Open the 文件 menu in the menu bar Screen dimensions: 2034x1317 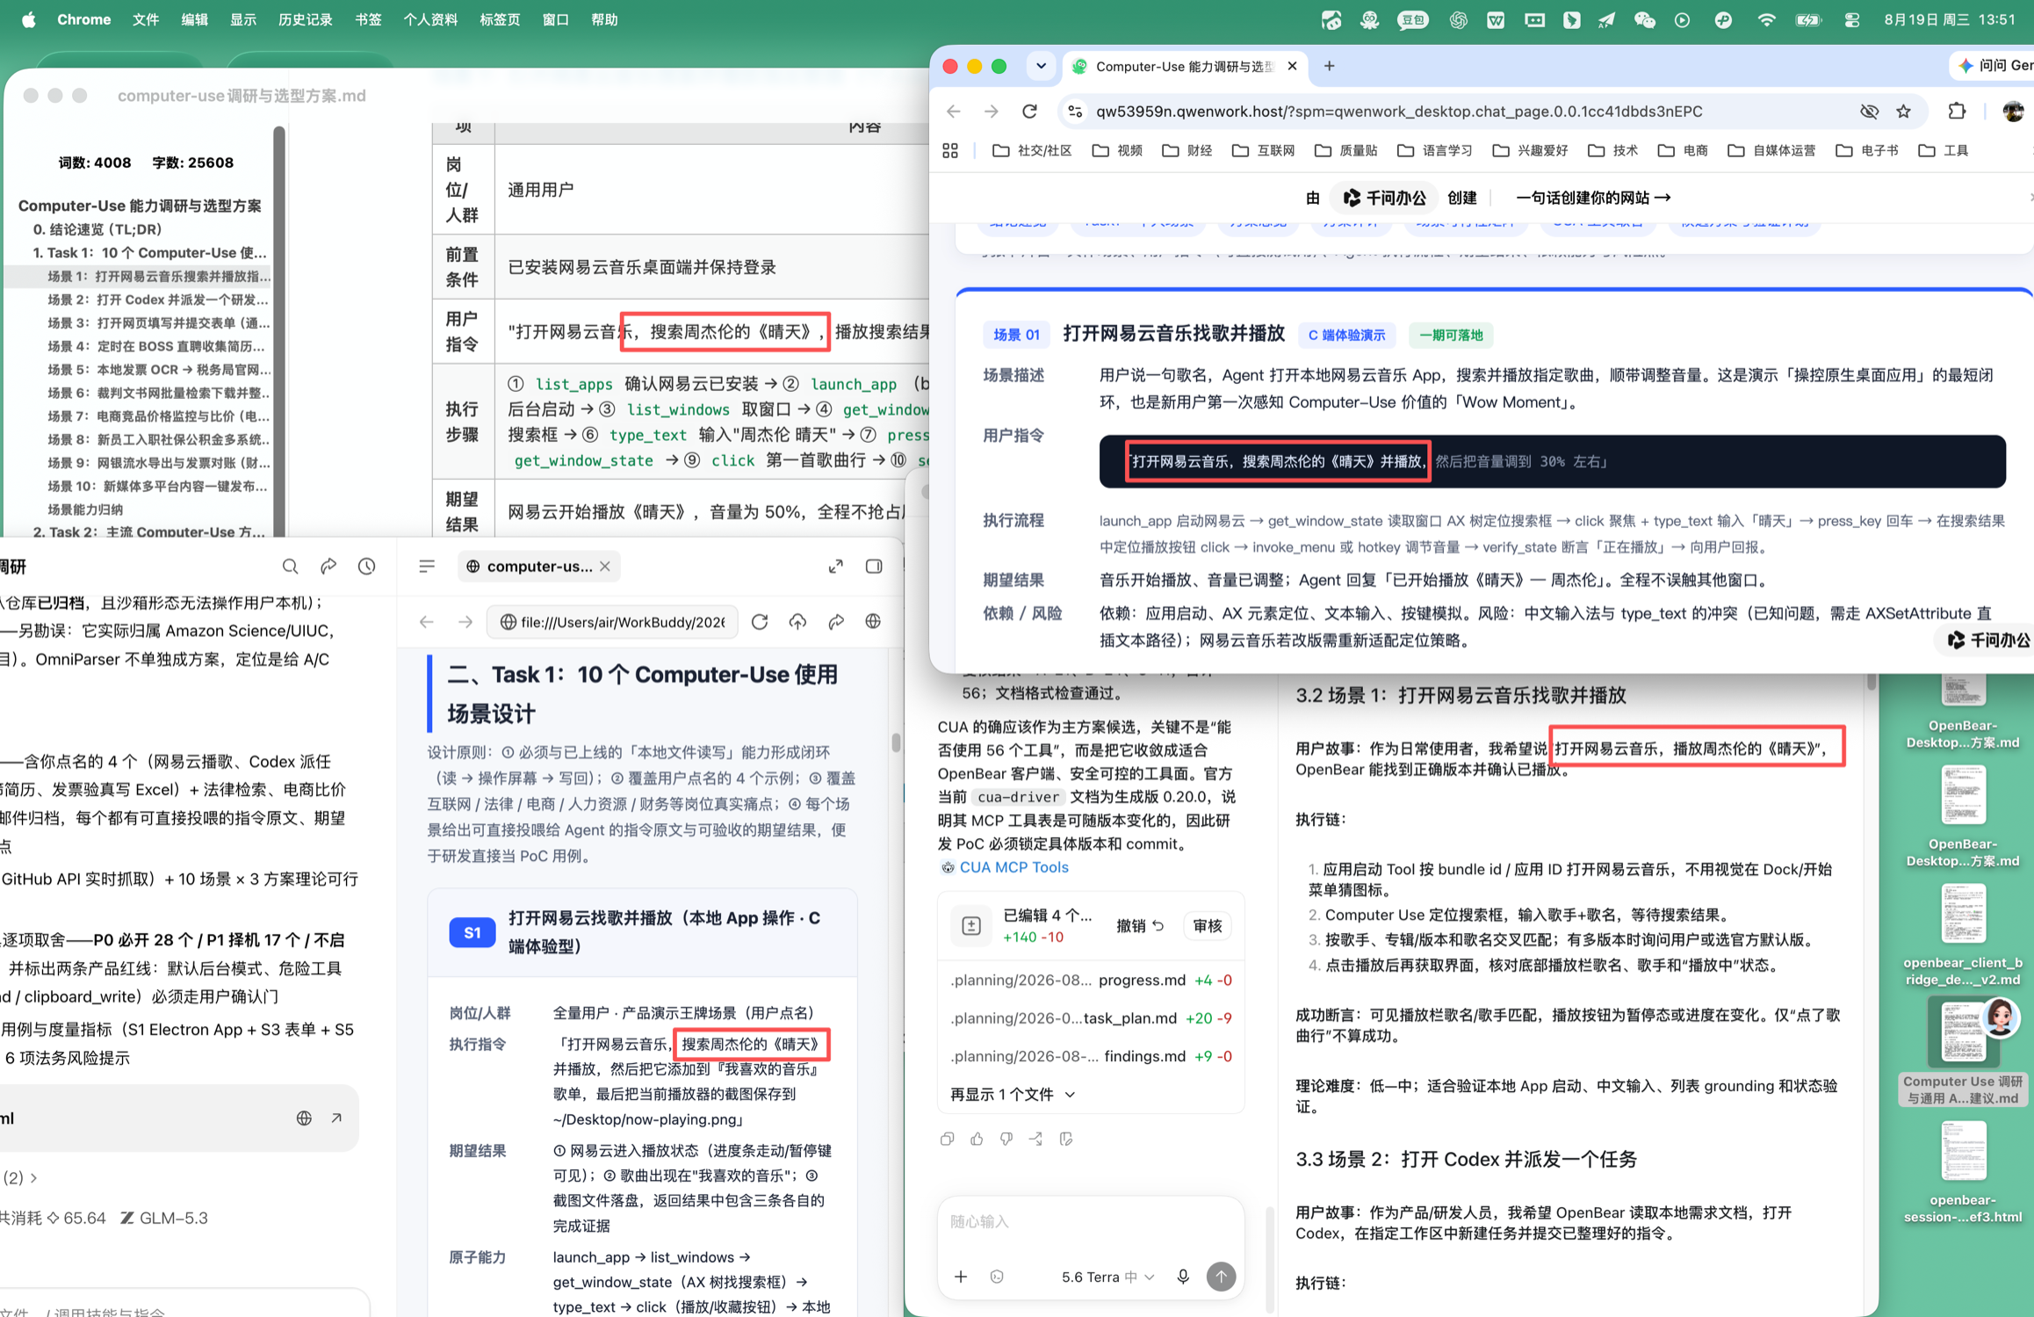[145, 19]
